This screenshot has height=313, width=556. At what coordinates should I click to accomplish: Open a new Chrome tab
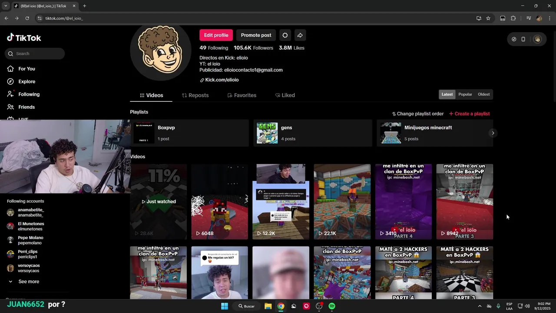(84, 6)
